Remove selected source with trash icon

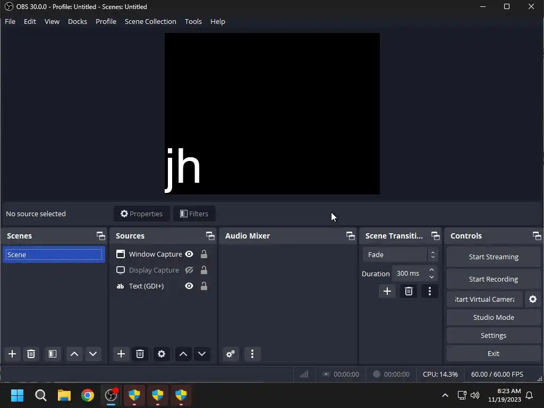click(140, 354)
